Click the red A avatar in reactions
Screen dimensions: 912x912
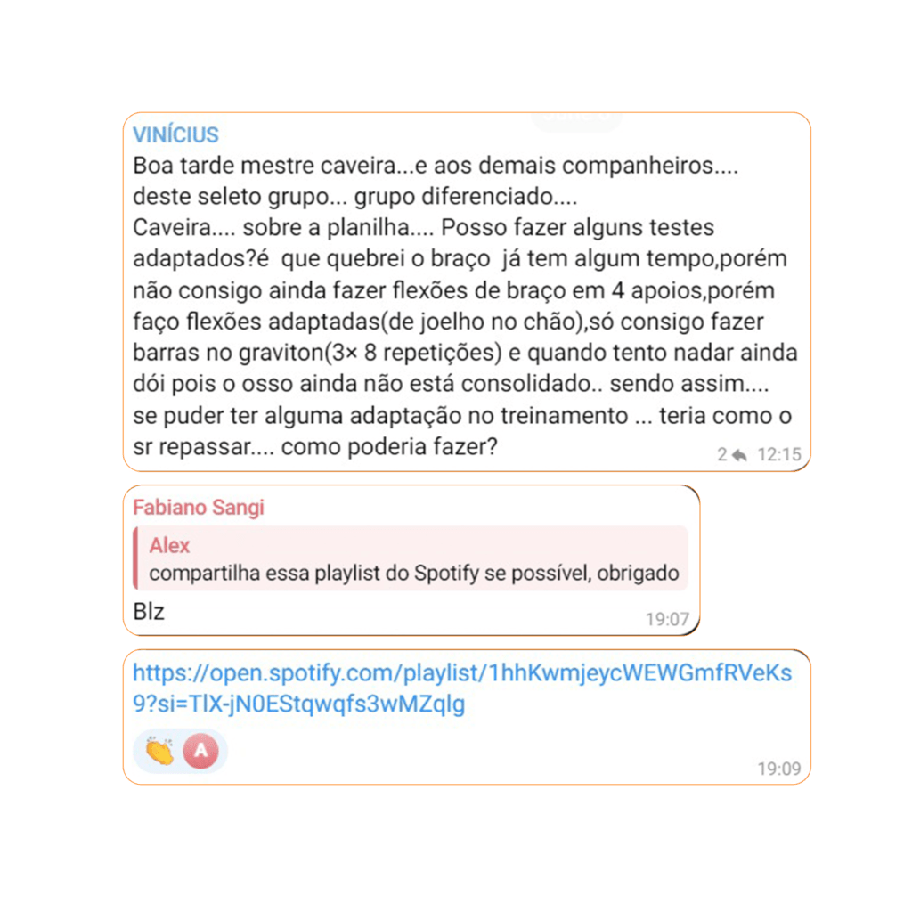[200, 751]
